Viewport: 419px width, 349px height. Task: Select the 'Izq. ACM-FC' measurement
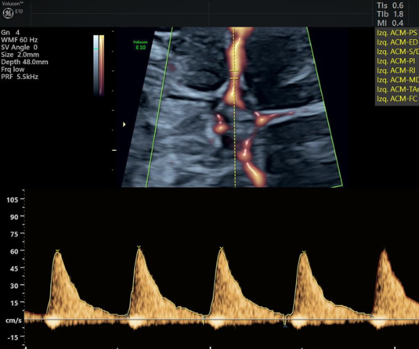point(397,99)
